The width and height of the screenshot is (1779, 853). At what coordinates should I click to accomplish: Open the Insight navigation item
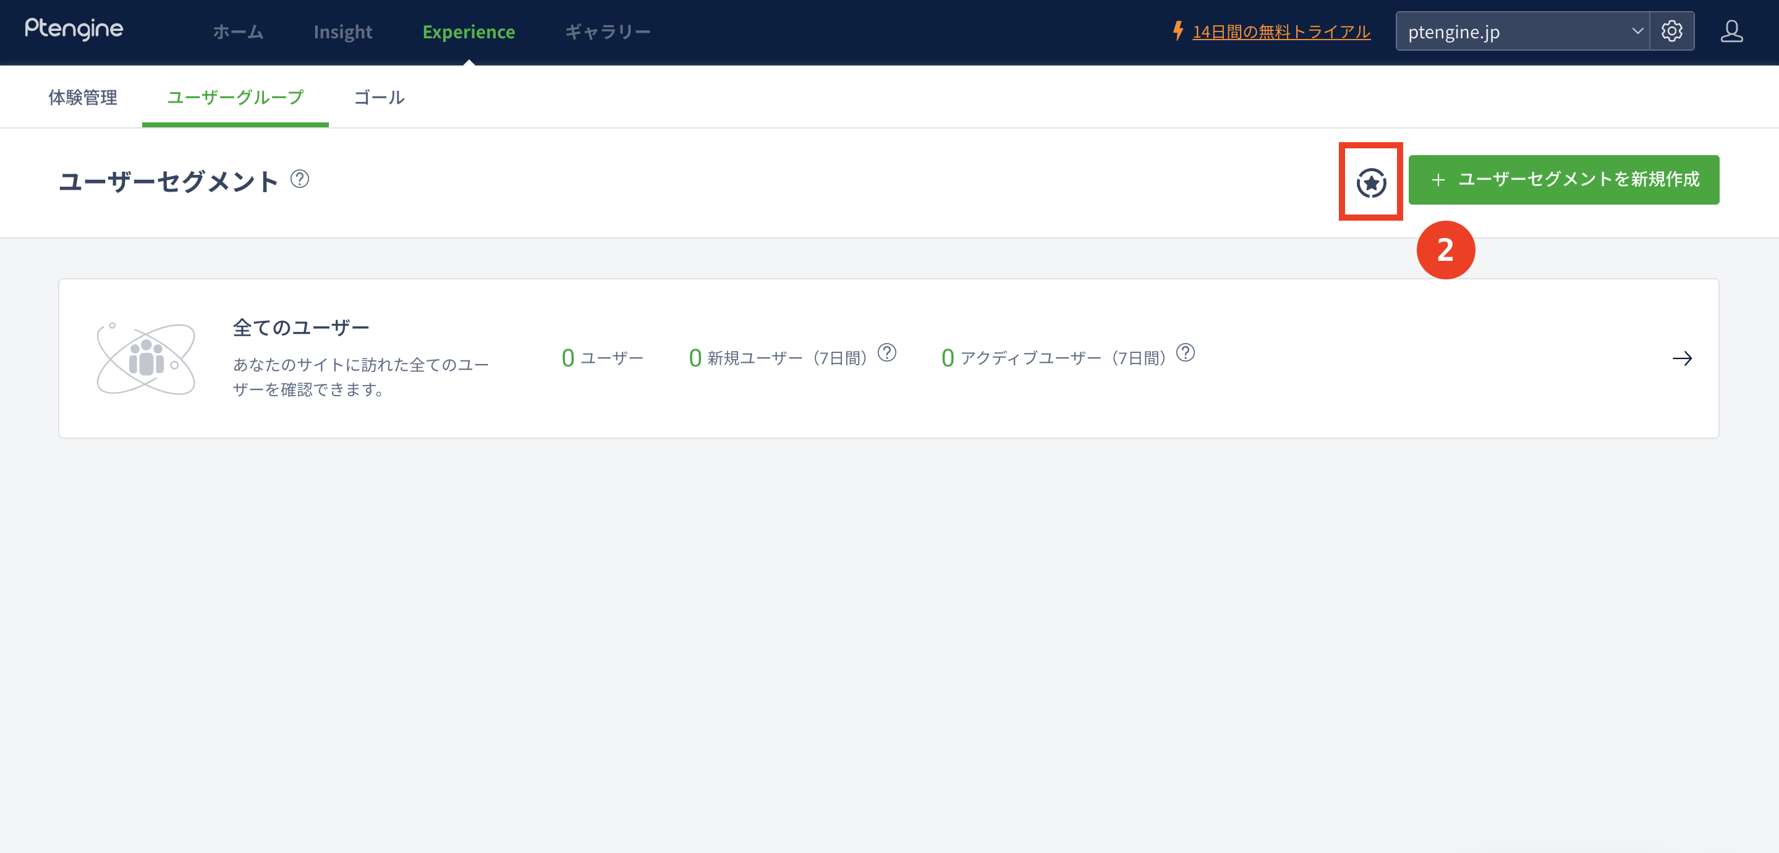tap(342, 32)
